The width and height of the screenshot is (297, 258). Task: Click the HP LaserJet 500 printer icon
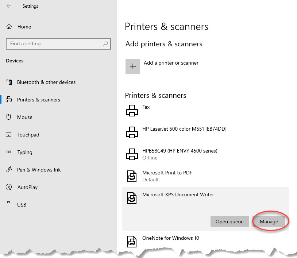pyautogui.click(x=132, y=132)
